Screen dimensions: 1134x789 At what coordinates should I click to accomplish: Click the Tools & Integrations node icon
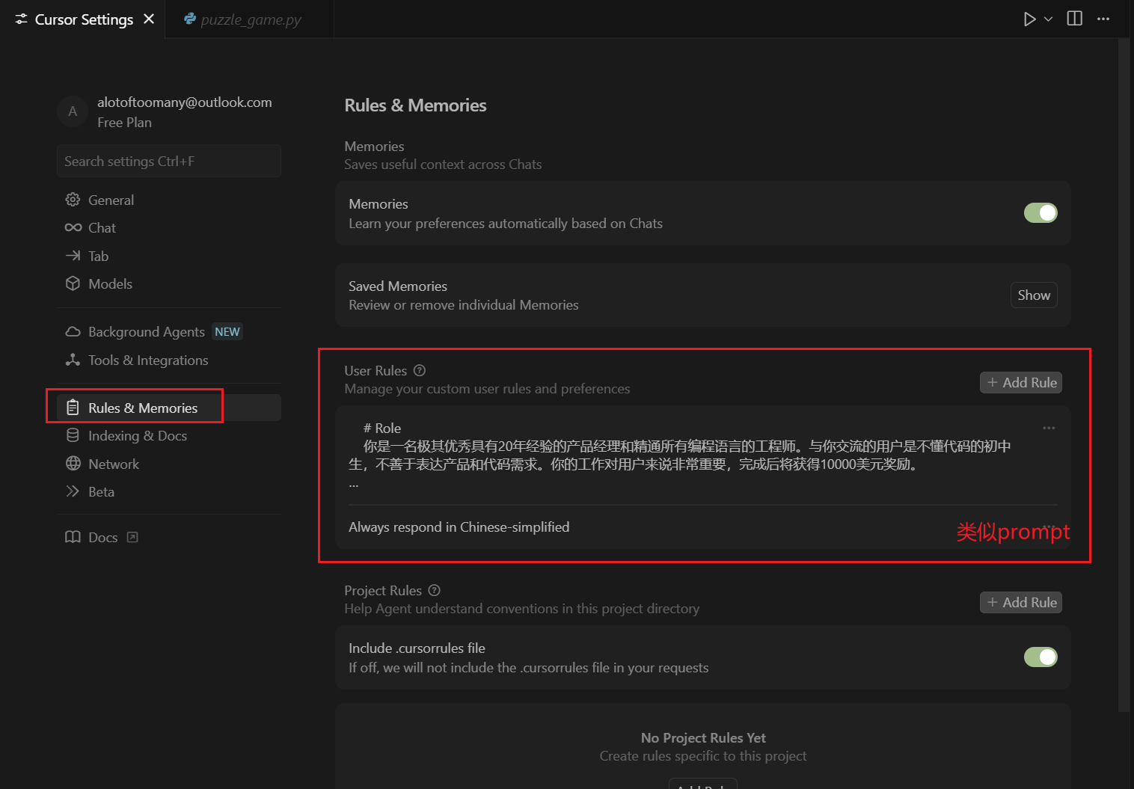73,360
